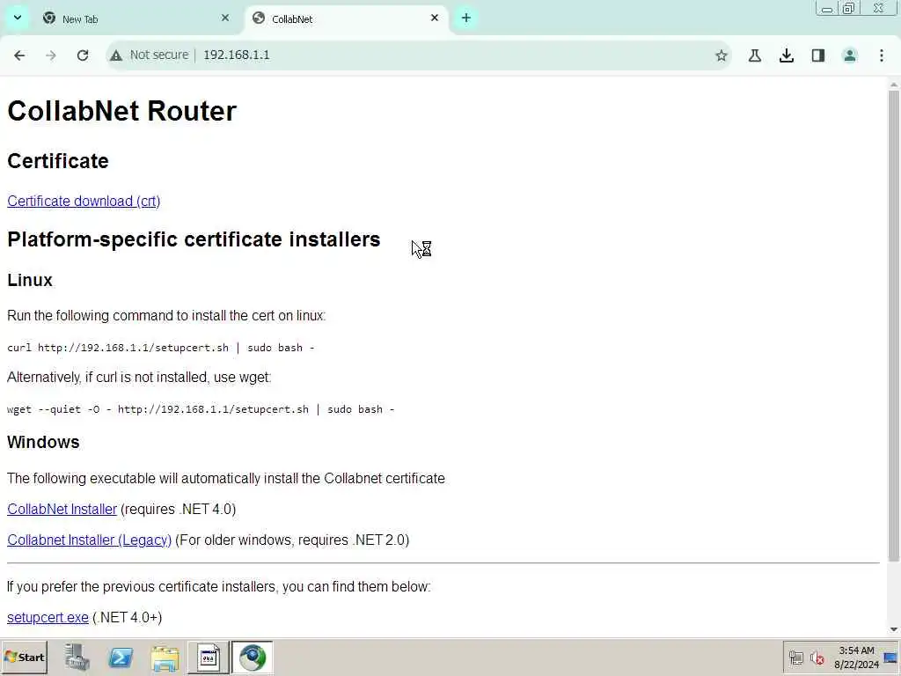The height and width of the screenshot is (676, 901).
Task: Click the Not secure warning icon
Action: click(116, 55)
